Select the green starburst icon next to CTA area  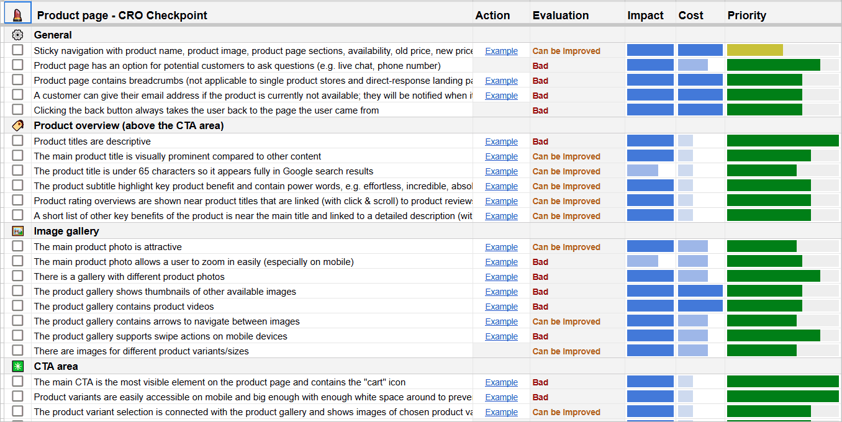(17, 366)
